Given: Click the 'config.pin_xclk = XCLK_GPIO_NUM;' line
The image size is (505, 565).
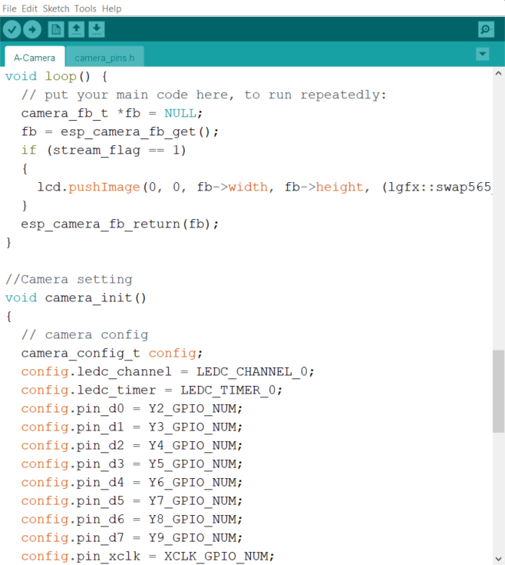Looking at the screenshot, I should pos(147,556).
